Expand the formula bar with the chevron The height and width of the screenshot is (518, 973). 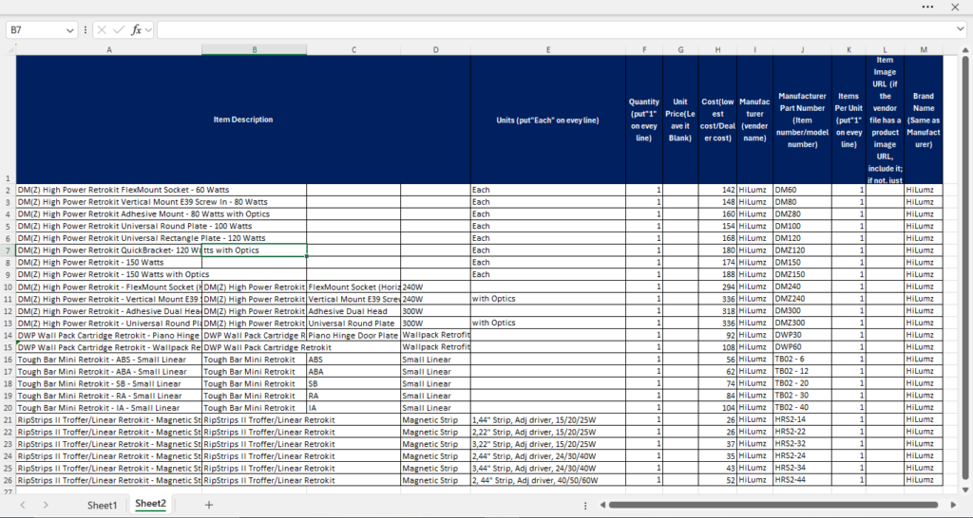pos(961,29)
